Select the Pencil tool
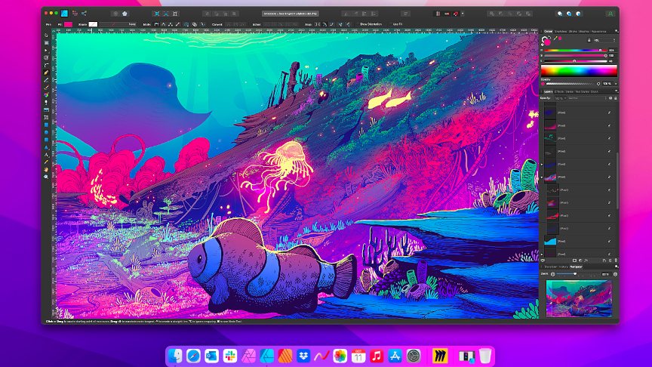Image resolution: width=652 pixels, height=367 pixels. 46,80
